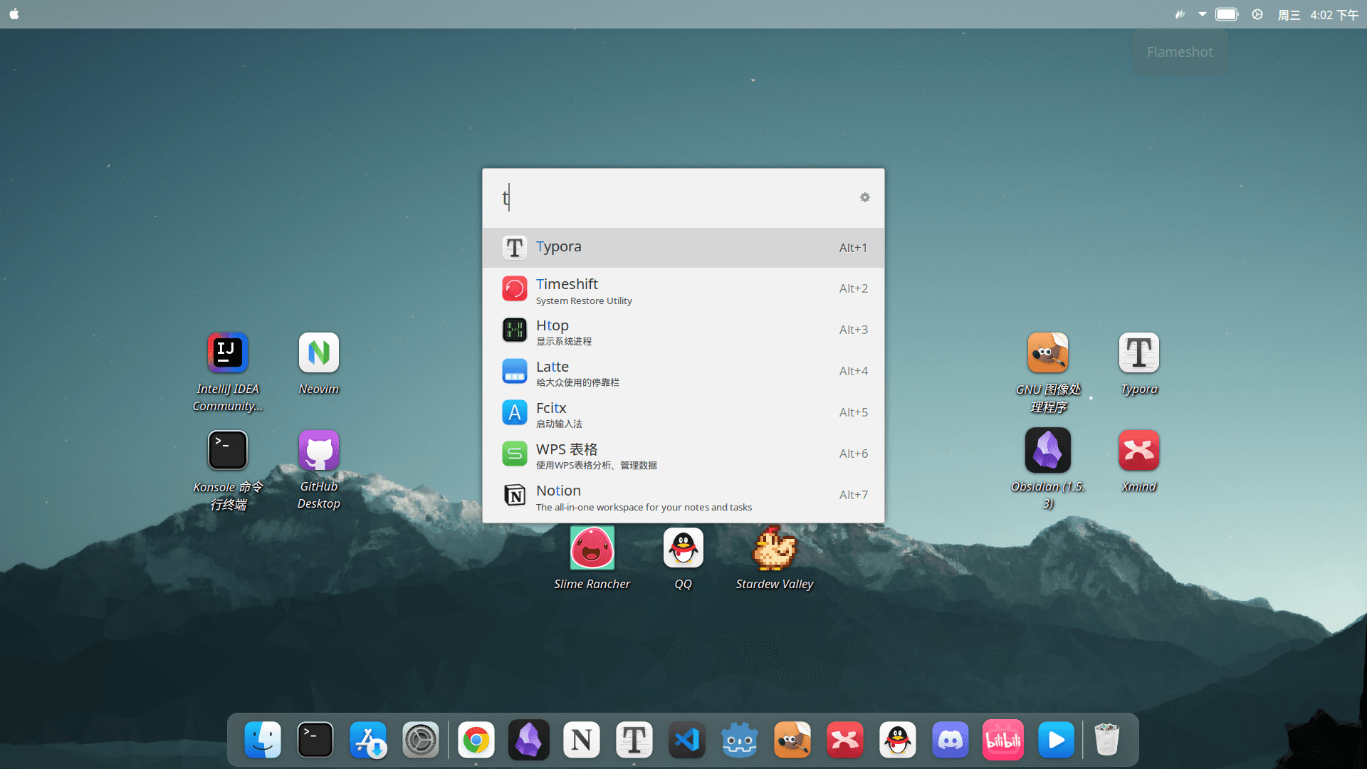Image resolution: width=1367 pixels, height=769 pixels.
Task: Open the Typora desktop shortcut
Action: [x=1139, y=363]
